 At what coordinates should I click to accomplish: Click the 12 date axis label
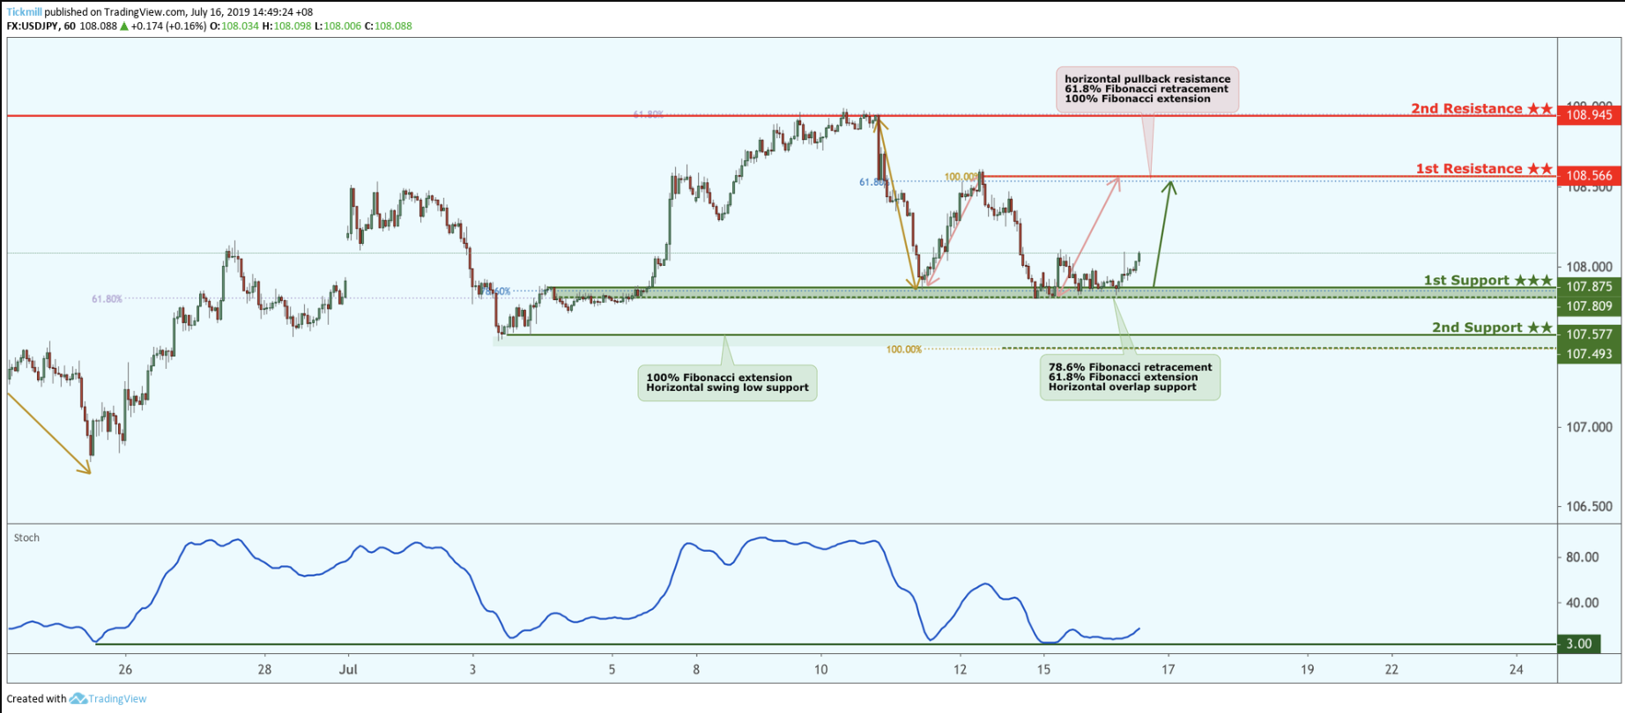(960, 670)
